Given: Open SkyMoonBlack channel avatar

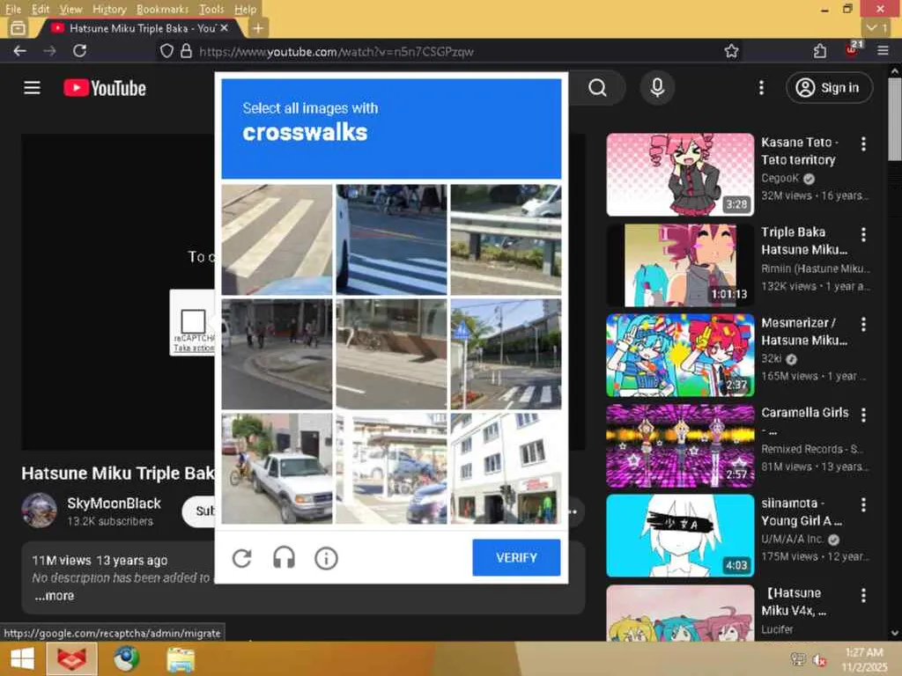Looking at the screenshot, I should point(39,511).
